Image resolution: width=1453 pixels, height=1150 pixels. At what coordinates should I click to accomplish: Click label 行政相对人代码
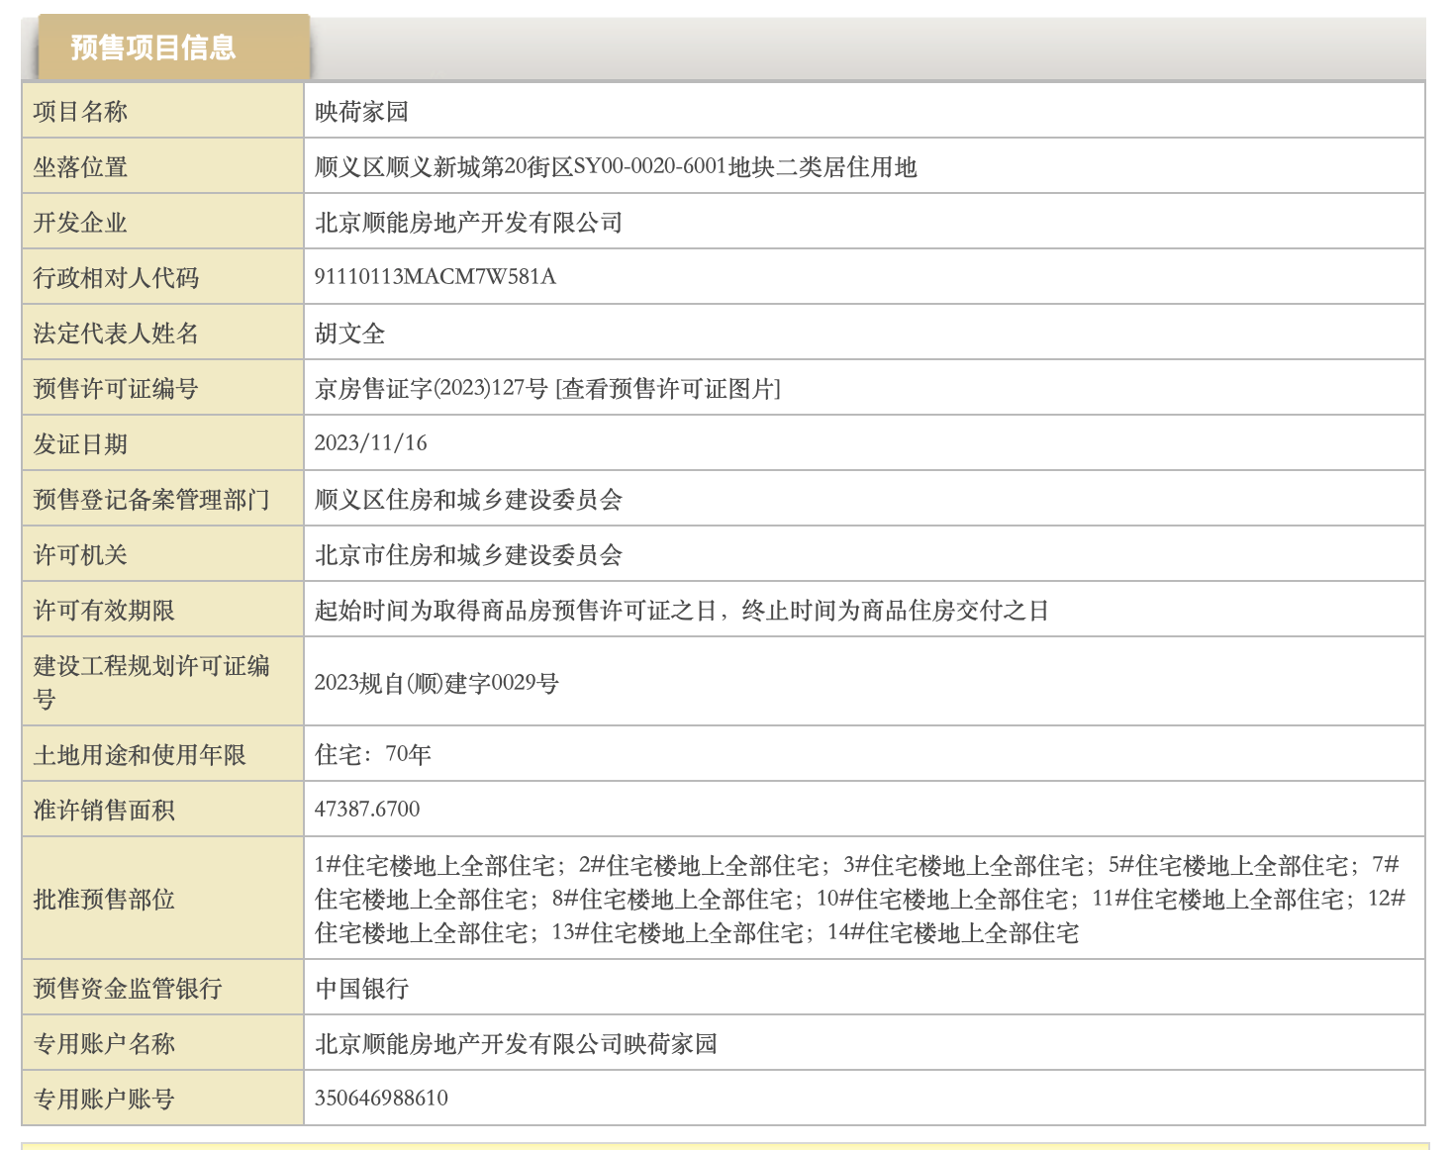tap(116, 278)
